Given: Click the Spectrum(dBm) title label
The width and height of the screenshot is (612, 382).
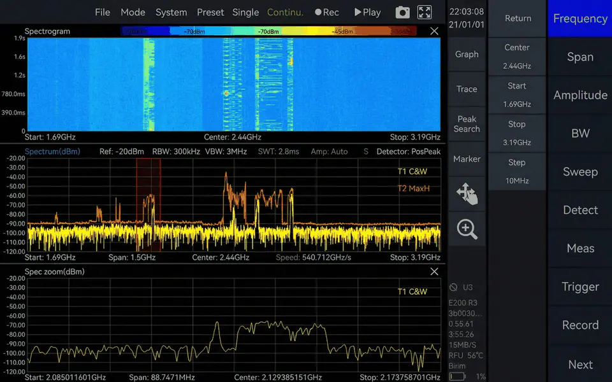Looking at the screenshot, I should pos(52,152).
